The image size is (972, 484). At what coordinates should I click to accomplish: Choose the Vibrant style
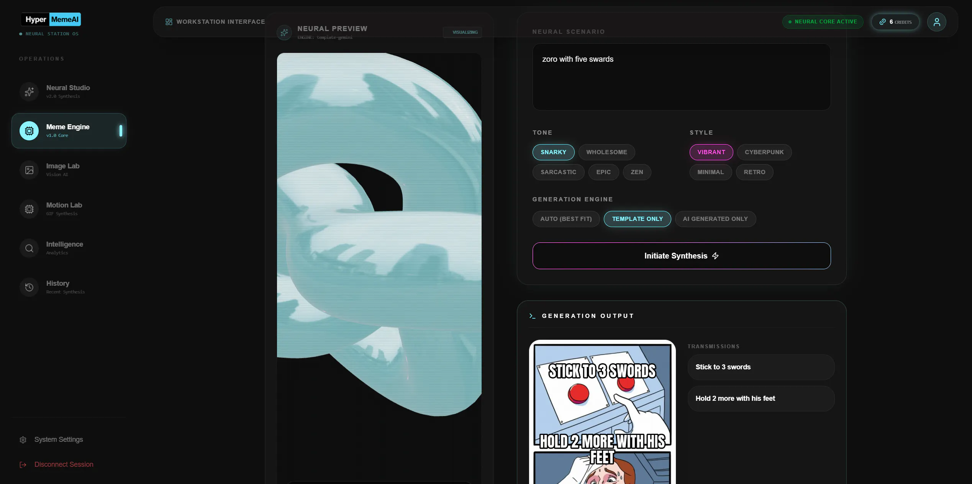pos(711,152)
